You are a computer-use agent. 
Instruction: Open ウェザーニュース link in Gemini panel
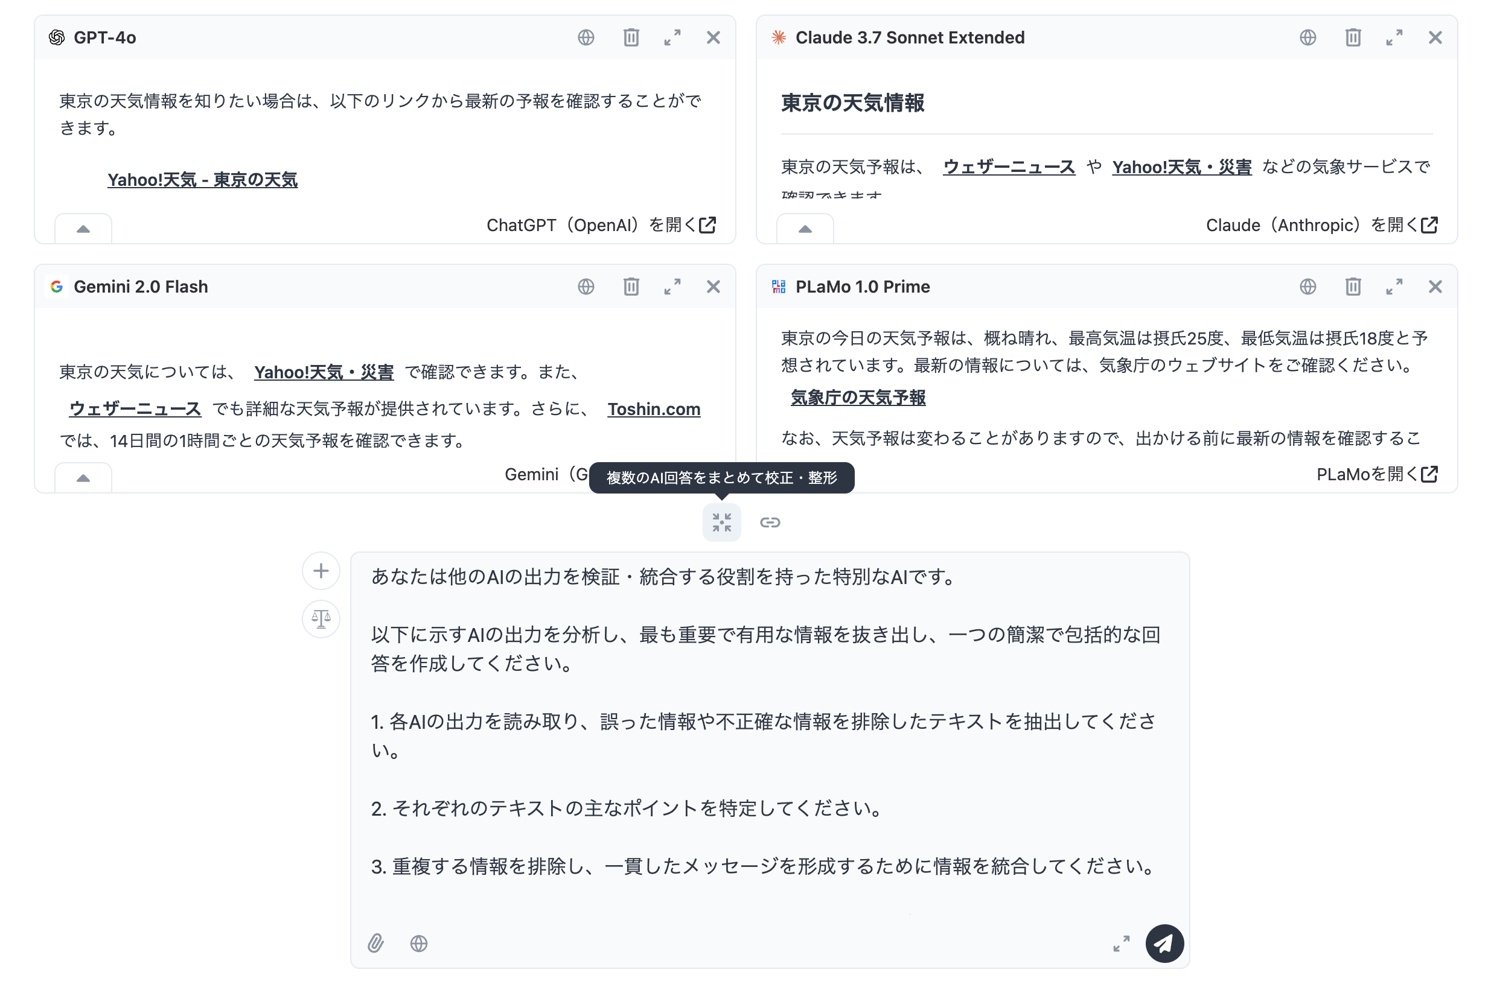[135, 409]
